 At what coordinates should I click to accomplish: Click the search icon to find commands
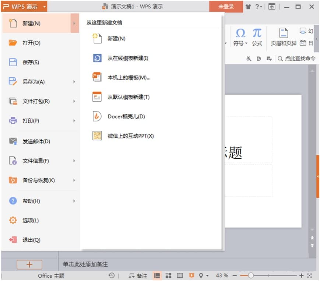pos(280,58)
